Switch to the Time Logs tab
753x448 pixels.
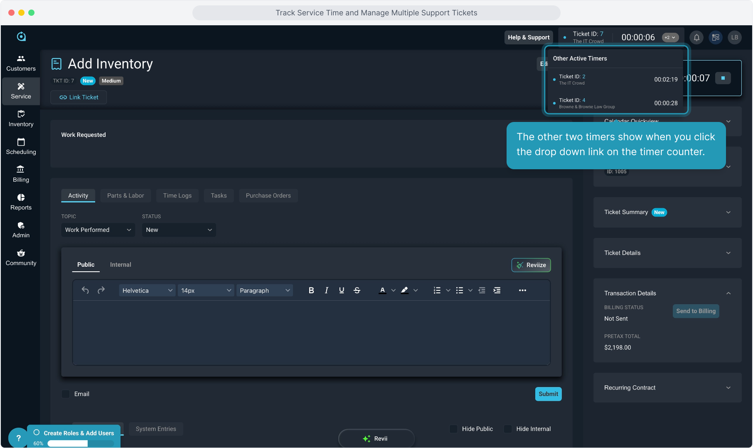177,196
